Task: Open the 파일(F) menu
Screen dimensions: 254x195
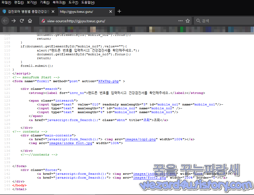Action: 6,2
